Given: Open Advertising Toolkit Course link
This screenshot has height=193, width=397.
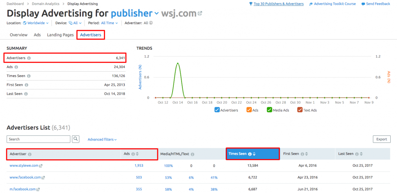Looking at the screenshot, I should pos(335,4).
